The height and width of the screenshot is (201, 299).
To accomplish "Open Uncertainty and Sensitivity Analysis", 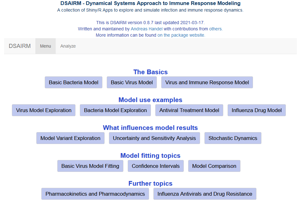I will click(154, 138).
